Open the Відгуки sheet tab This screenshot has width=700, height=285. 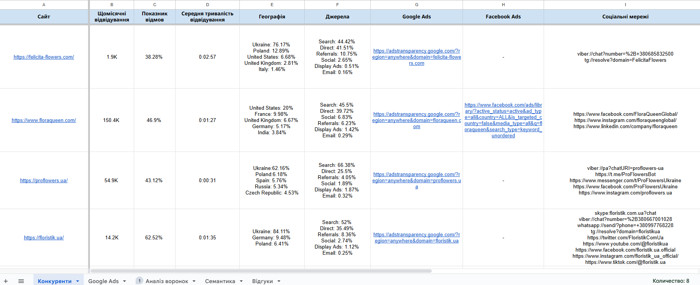(262, 281)
